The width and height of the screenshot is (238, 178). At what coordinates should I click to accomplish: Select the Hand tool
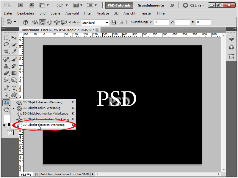pos(6,109)
